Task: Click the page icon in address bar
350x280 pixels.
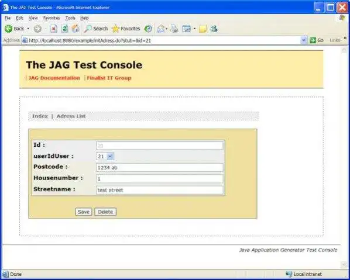Action: point(25,40)
